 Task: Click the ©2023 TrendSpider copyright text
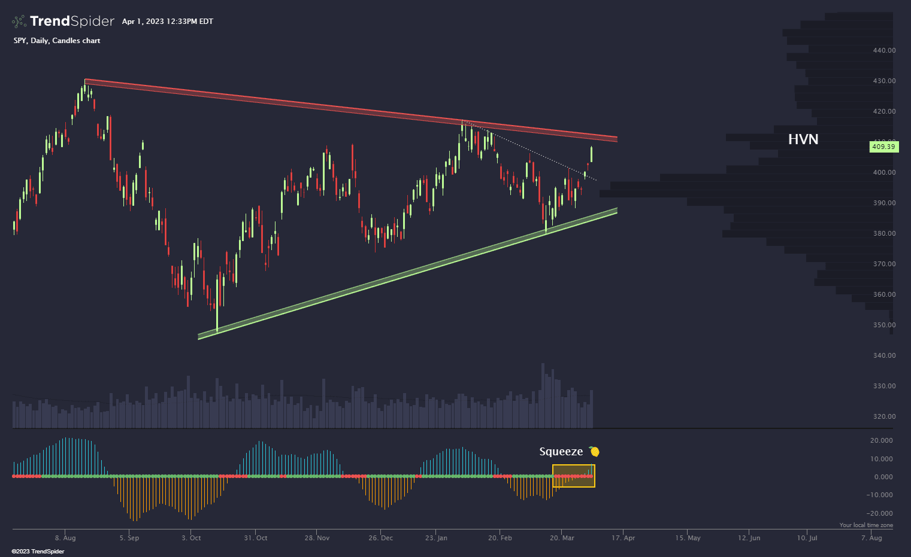click(38, 551)
